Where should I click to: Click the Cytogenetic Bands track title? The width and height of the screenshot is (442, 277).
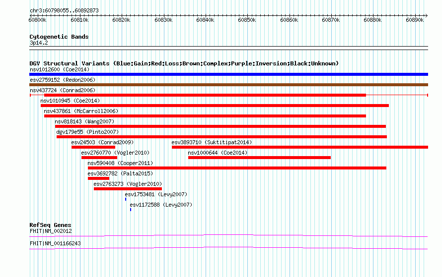point(59,37)
